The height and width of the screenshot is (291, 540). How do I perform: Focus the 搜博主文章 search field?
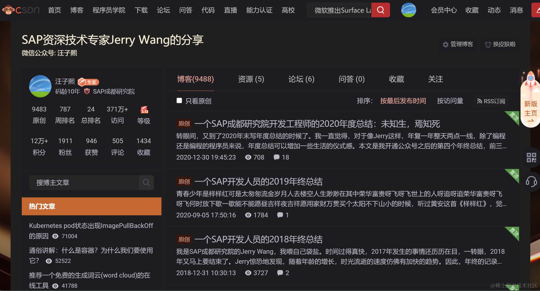coord(84,182)
